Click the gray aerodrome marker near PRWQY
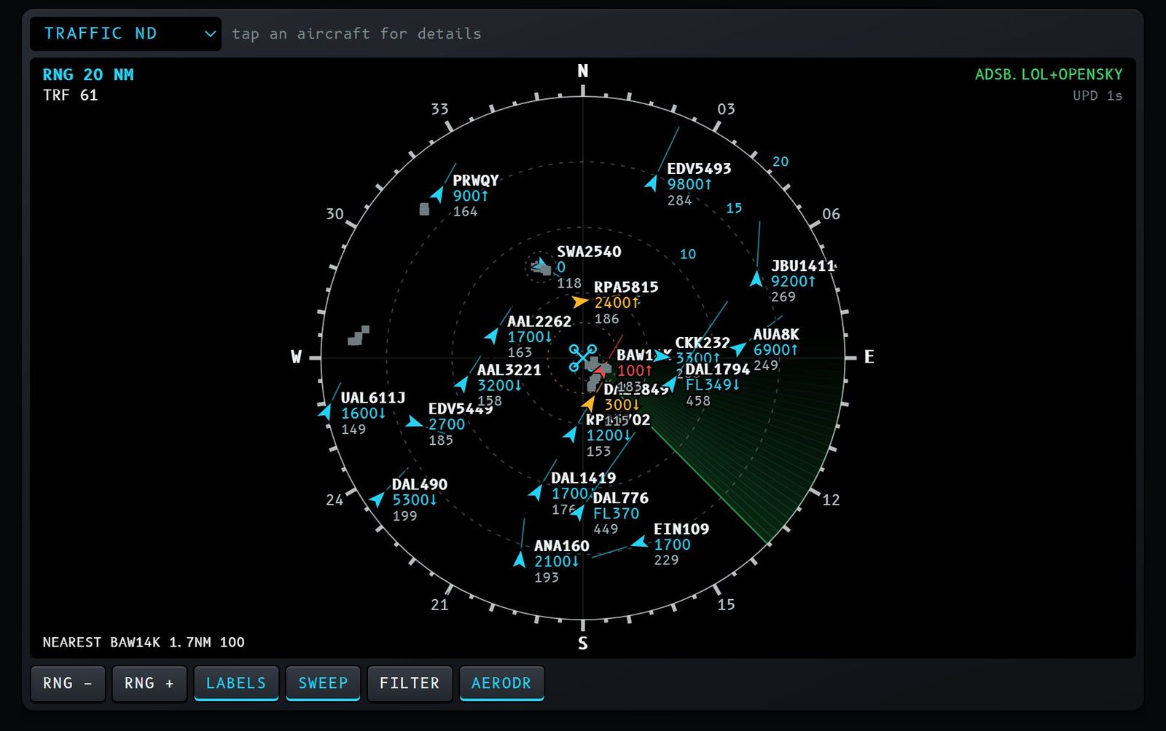This screenshot has width=1166, height=731. 424,210
